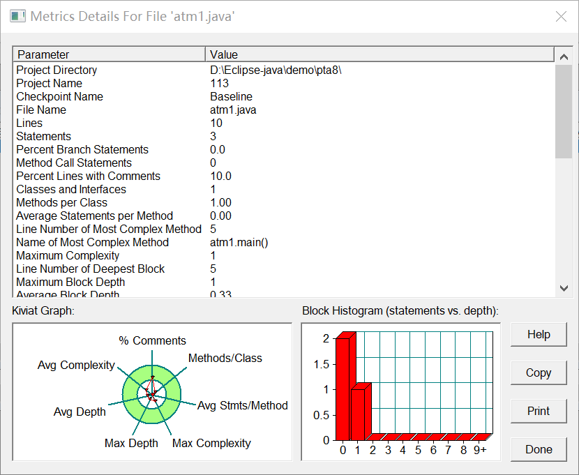Click the value 10.0
Viewport: 579px width, 475px height.
[x=220, y=176]
